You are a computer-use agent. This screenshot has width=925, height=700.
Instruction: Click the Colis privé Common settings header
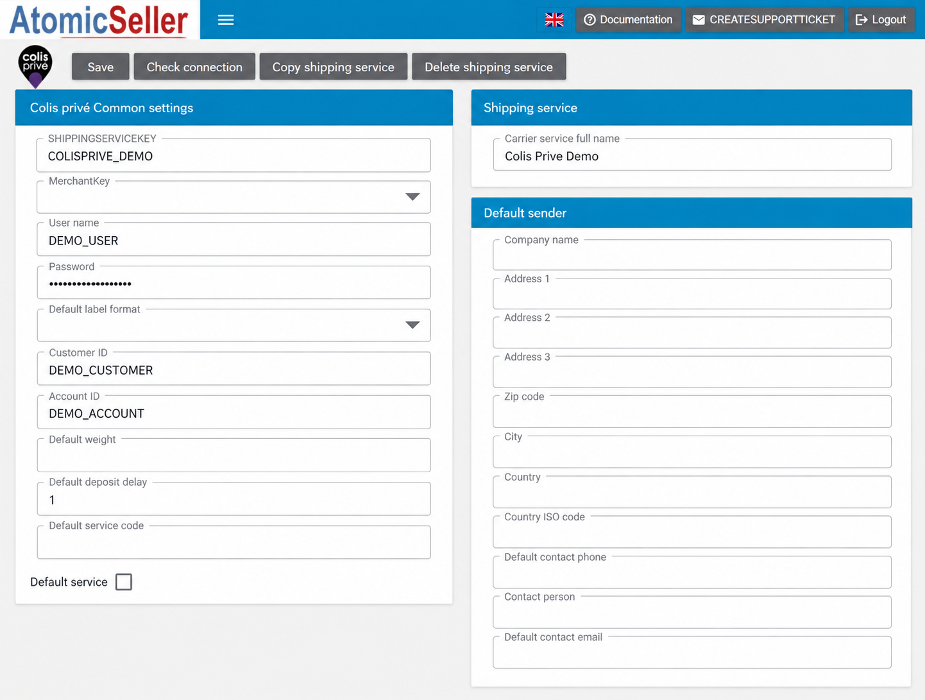coord(234,108)
